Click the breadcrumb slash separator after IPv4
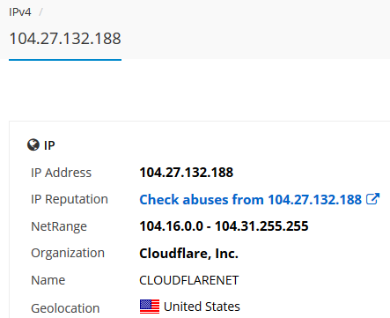The width and height of the screenshot is (390, 318). (40, 12)
